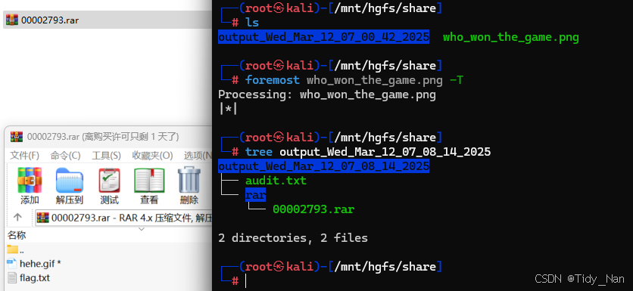
Task: Click output_Wed_Mar_12_07_00_42_2025 in the ls output
Action: [323, 37]
